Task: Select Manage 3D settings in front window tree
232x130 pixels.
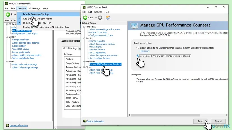Action: click(x=98, y=32)
